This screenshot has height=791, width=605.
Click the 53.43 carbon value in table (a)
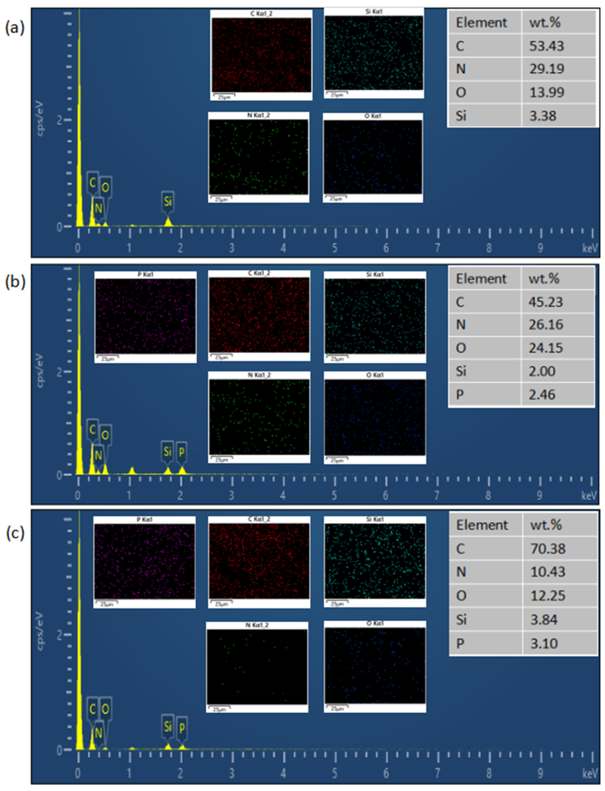tap(546, 46)
